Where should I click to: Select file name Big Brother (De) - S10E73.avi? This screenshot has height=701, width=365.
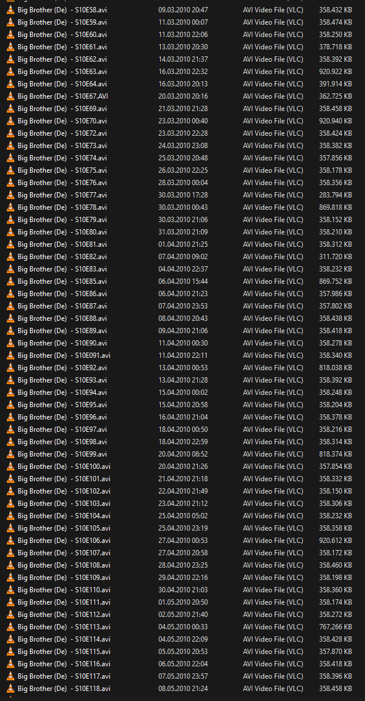click(62, 146)
